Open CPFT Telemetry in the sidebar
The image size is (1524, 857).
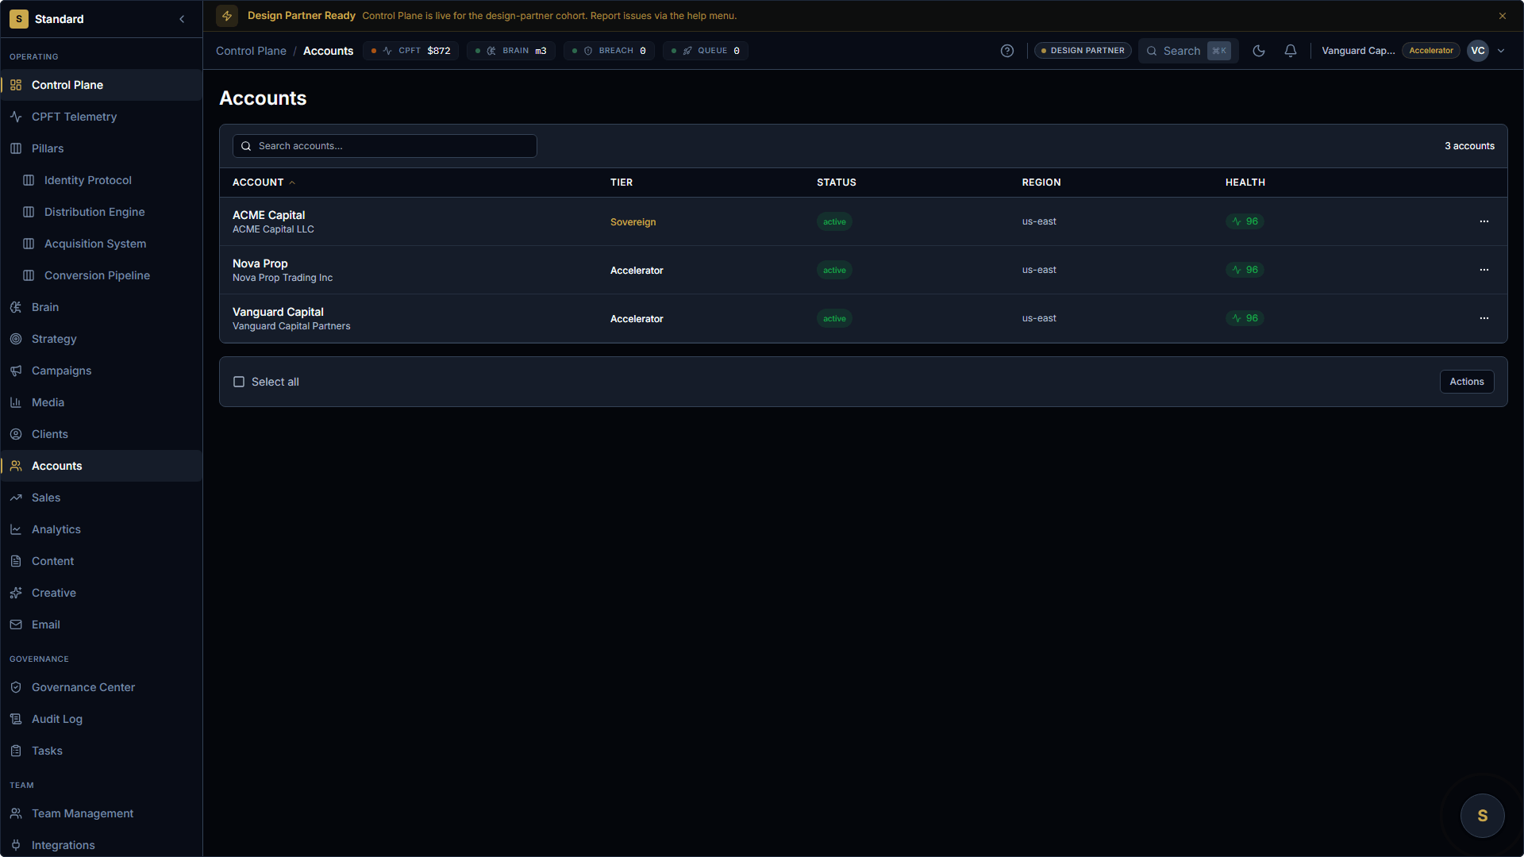(102, 117)
